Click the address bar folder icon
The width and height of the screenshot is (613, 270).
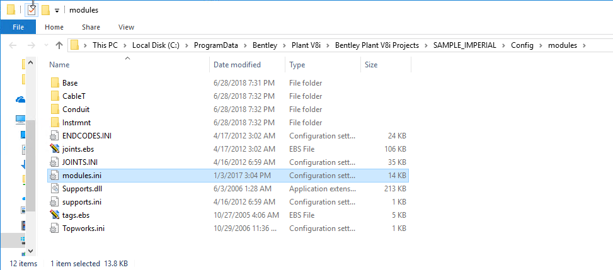coord(74,45)
